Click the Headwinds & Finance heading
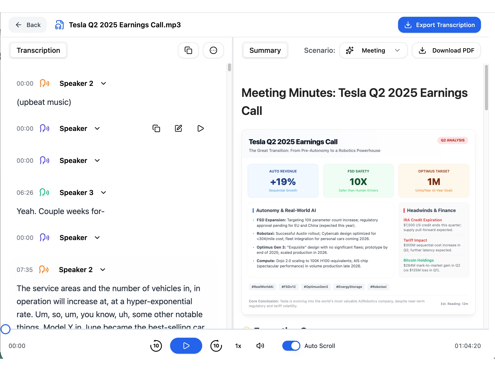This screenshot has height=371, width=495. (x=431, y=210)
